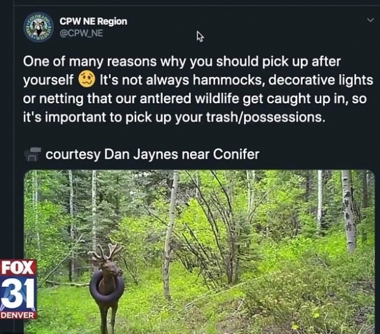
Task: Click the tire around the elk's neck
Action: point(107,288)
